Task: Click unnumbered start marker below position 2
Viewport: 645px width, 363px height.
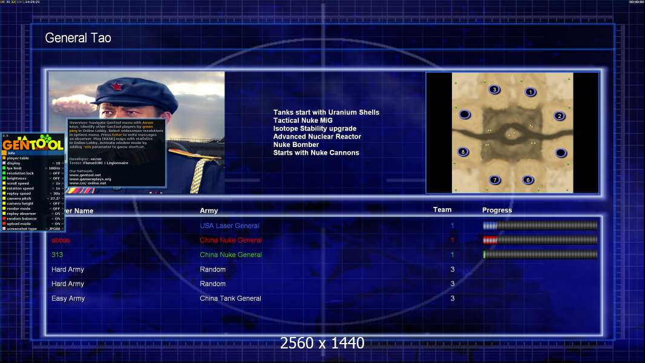Action: [561, 153]
